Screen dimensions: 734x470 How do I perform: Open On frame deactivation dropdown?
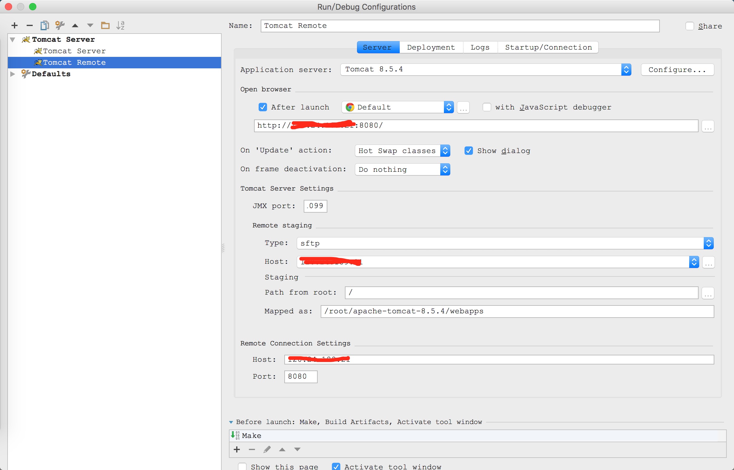(402, 169)
